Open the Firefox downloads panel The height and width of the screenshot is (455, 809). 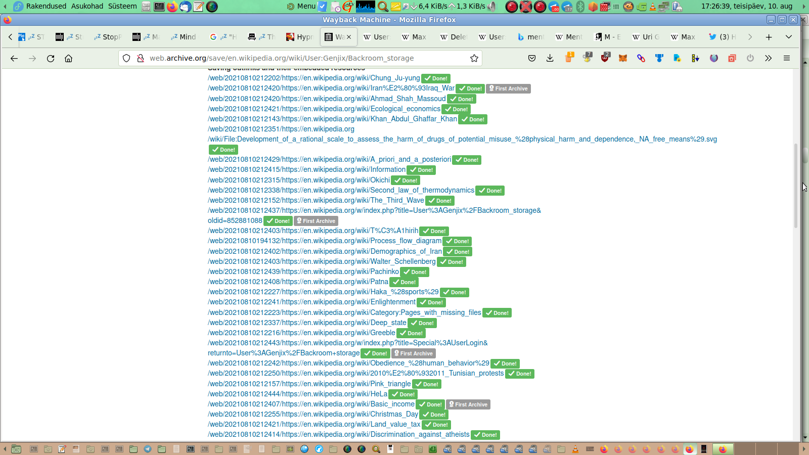pyautogui.click(x=550, y=58)
